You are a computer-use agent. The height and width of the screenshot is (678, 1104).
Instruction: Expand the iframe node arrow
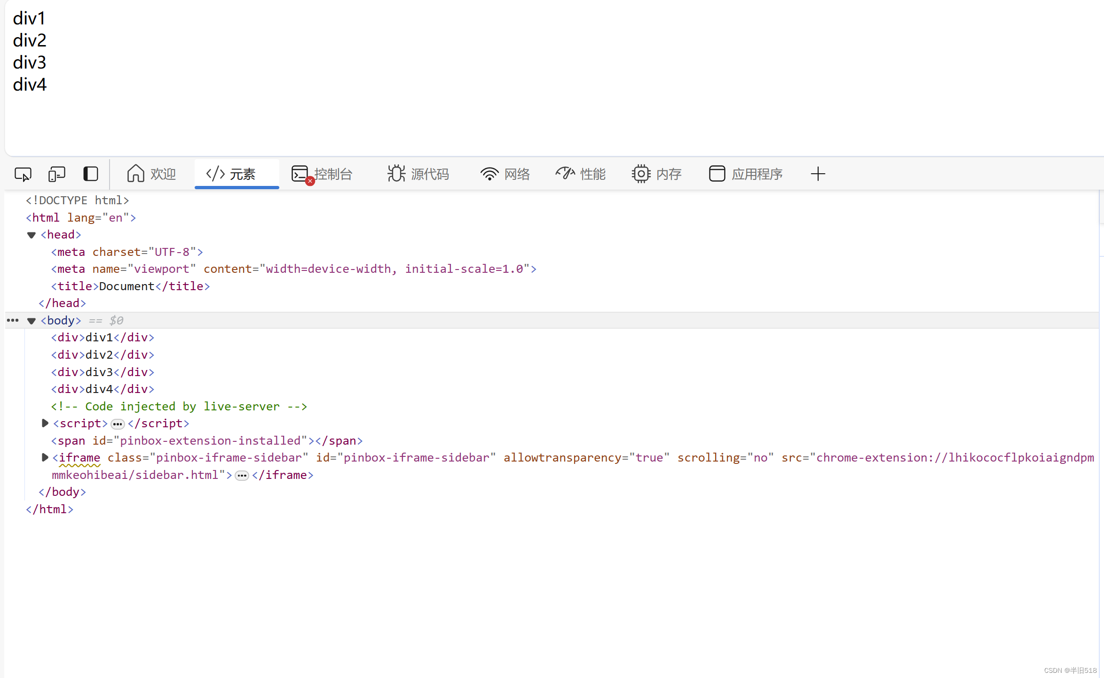pyautogui.click(x=45, y=457)
